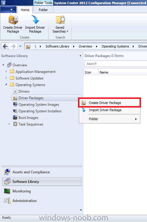Expand the Task Sequences node

point(9,124)
